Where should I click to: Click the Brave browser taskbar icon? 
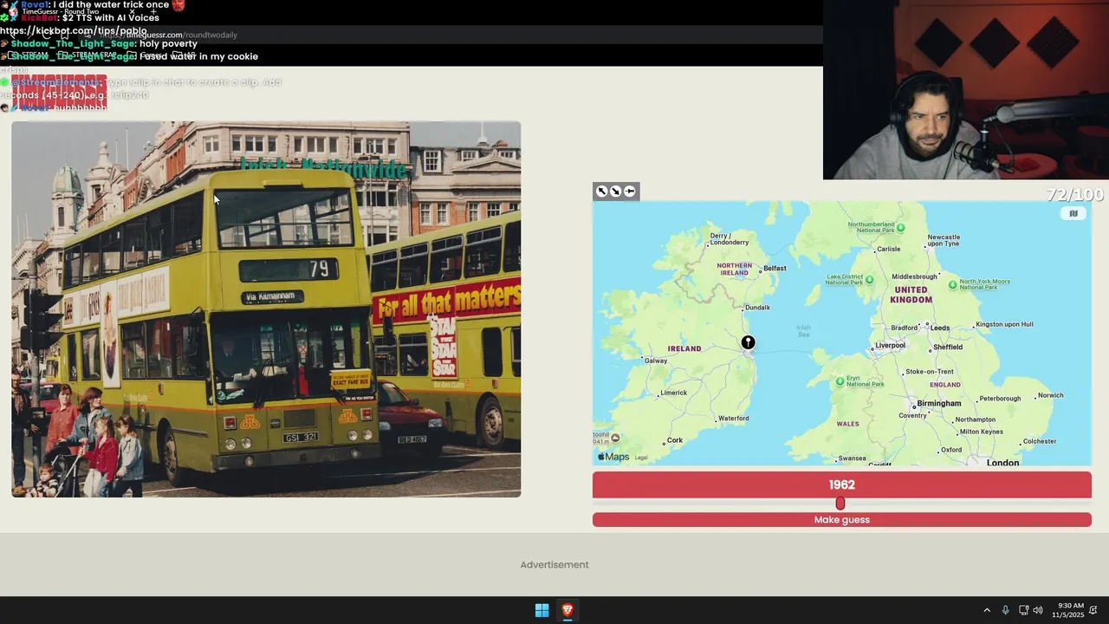click(567, 610)
